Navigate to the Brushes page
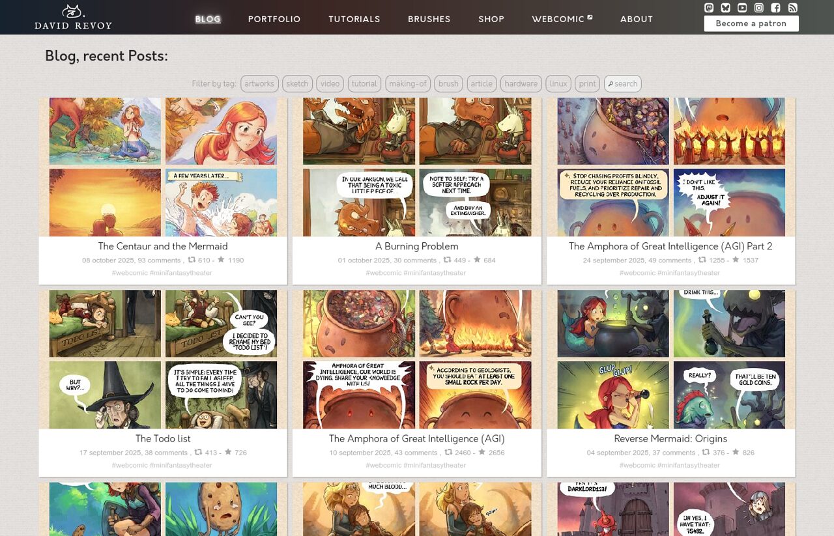Image resolution: width=834 pixels, height=536 pixels. point(429,20)
